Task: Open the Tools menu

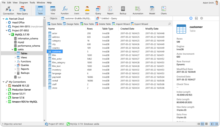Action: click(x=32, y=2)
